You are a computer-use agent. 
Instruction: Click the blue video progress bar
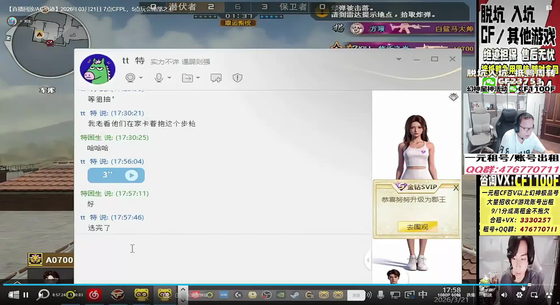click(x=255, y=284)
